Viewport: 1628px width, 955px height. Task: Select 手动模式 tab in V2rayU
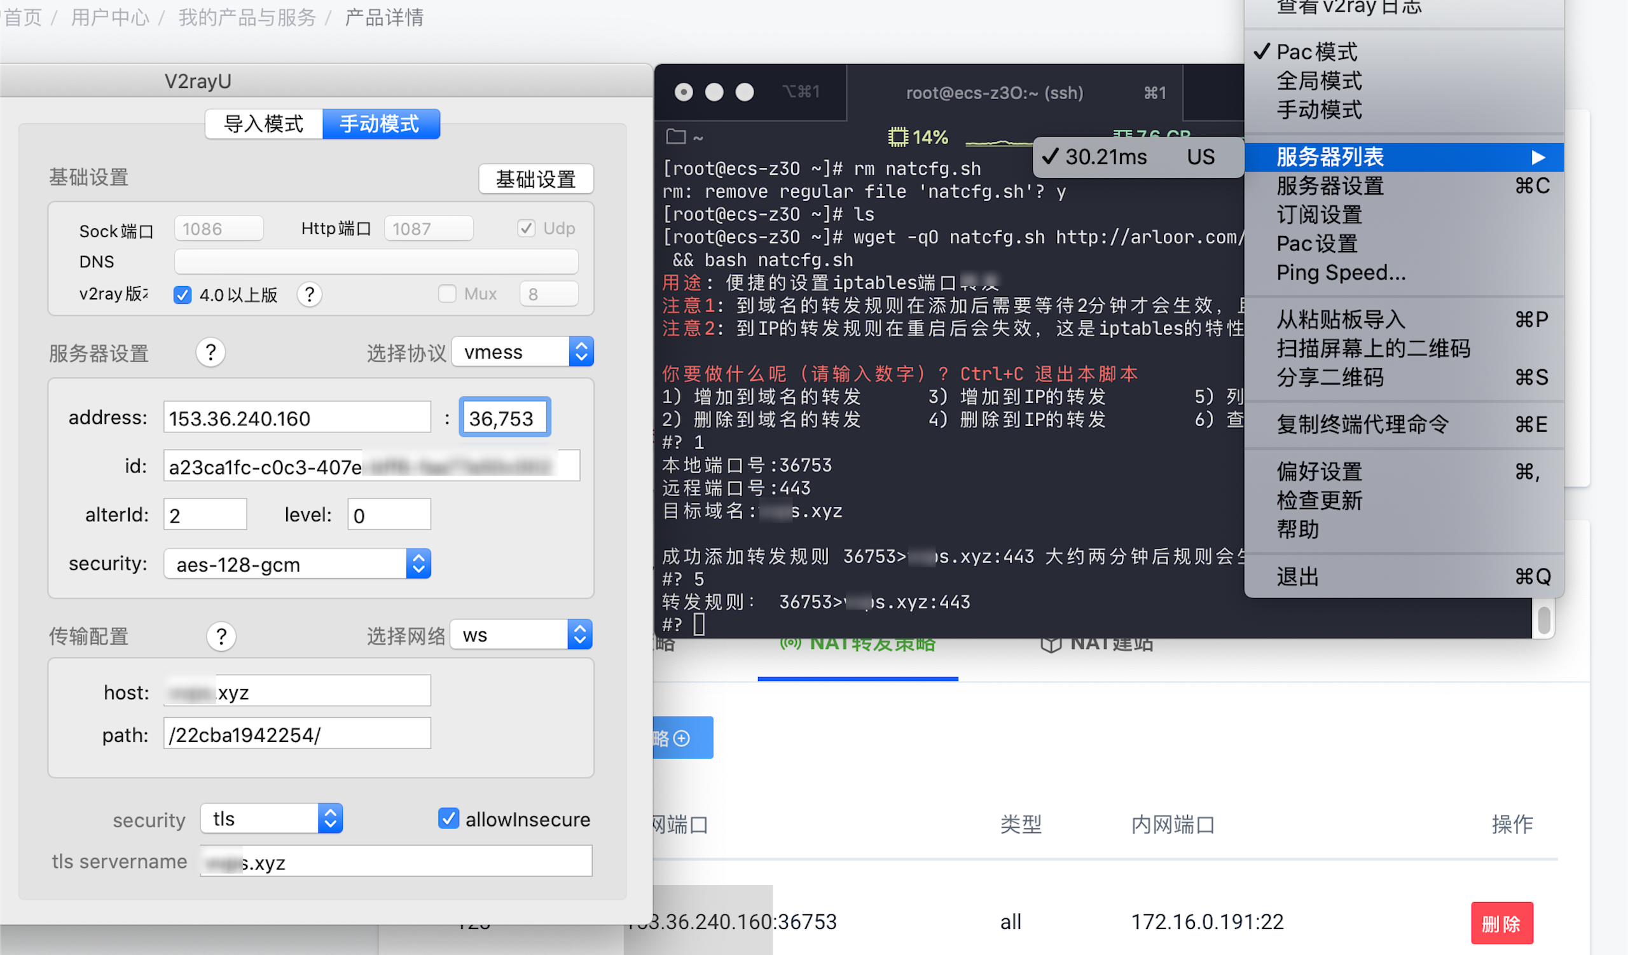tap(380, 123)
